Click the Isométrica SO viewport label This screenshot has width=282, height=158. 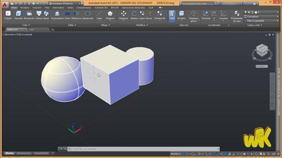[x=12, y=34]
